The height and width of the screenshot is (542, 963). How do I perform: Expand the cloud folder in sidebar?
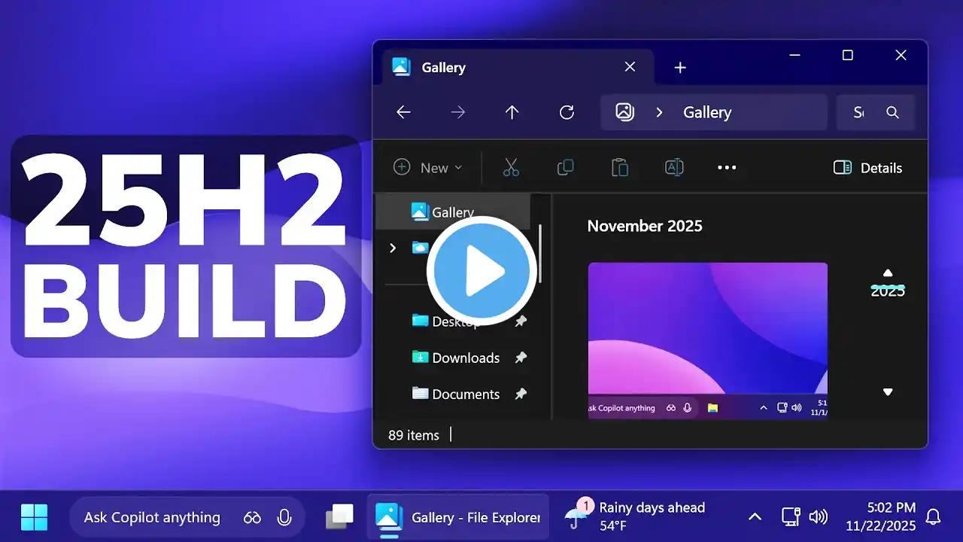(392, 248)
